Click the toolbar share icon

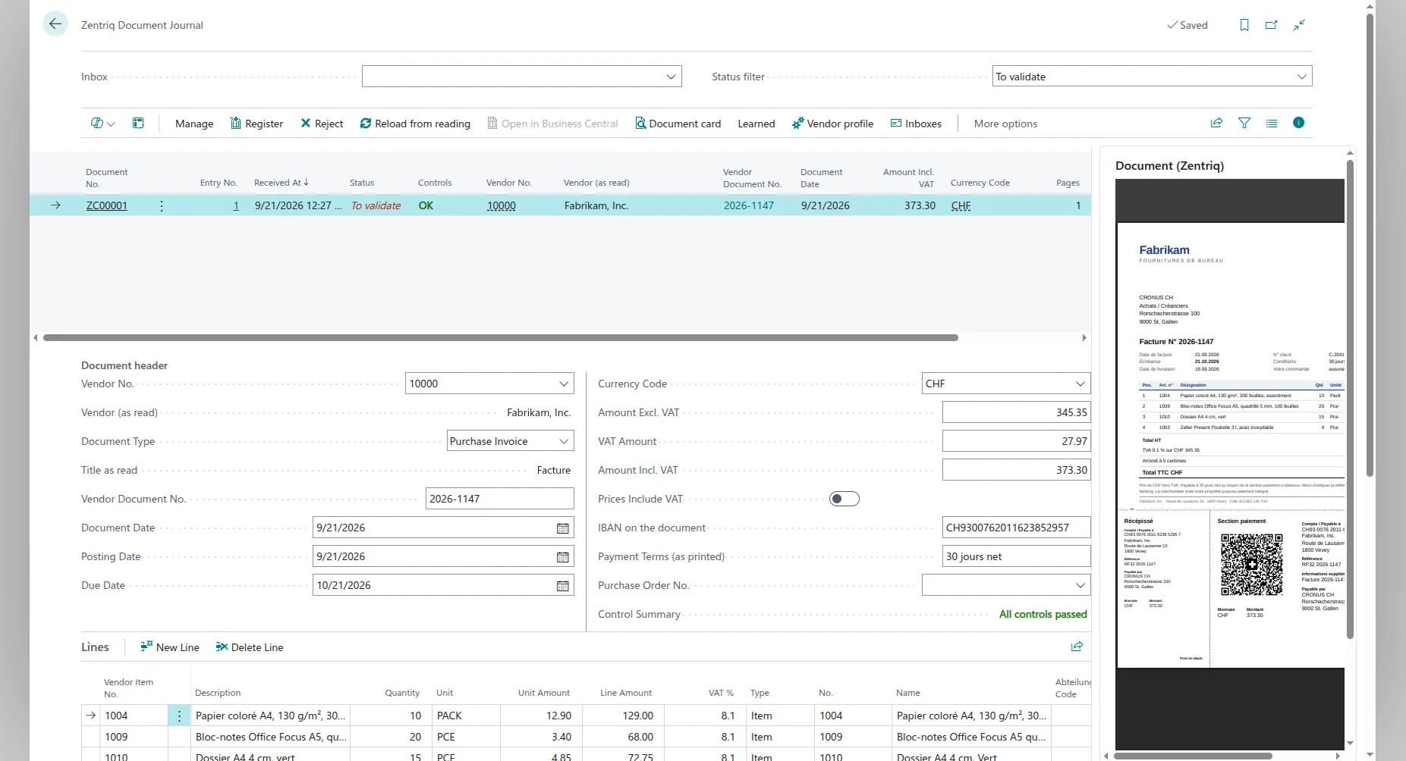click(1216, 123)
